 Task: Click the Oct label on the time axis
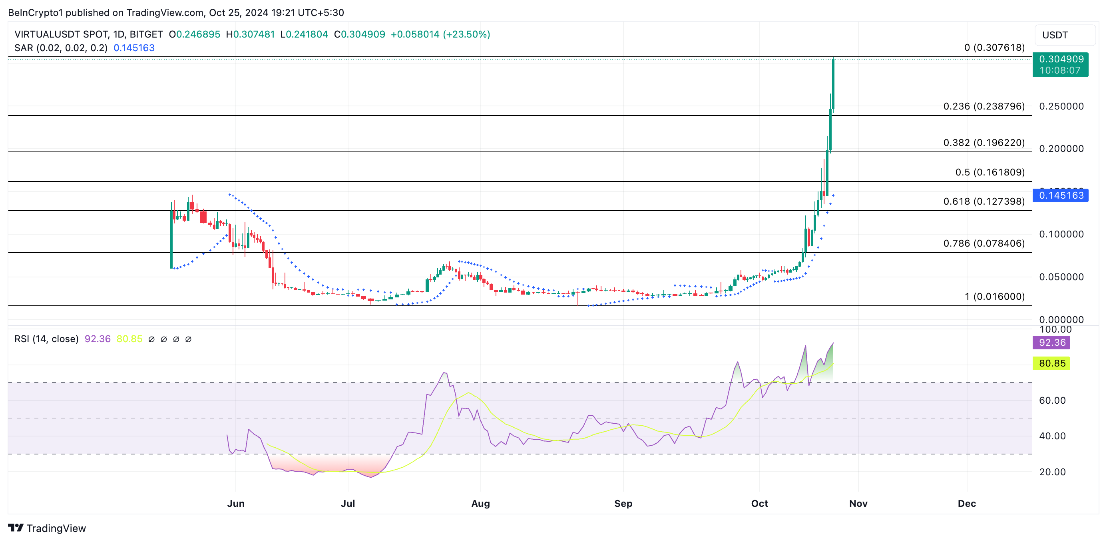(760, 503)
